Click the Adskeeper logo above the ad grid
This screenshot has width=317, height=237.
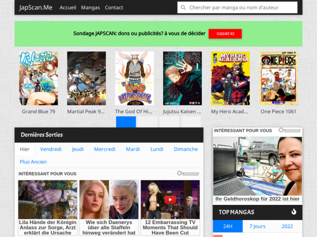[x=188, y=173]
